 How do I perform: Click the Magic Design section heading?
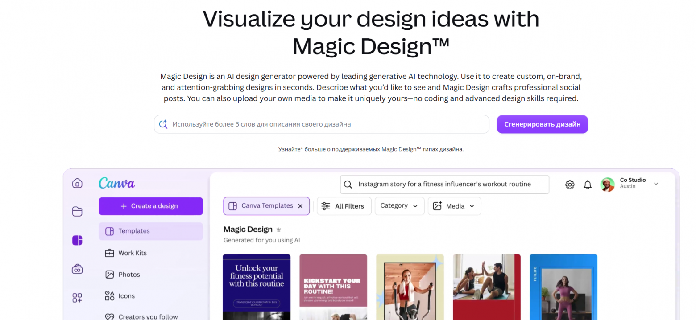click(x=248, y=230)
